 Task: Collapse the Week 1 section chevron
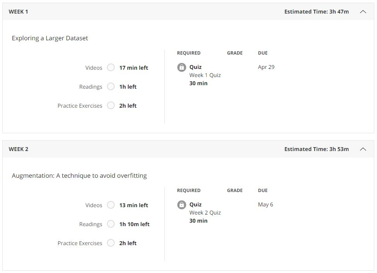click(363, 12)
